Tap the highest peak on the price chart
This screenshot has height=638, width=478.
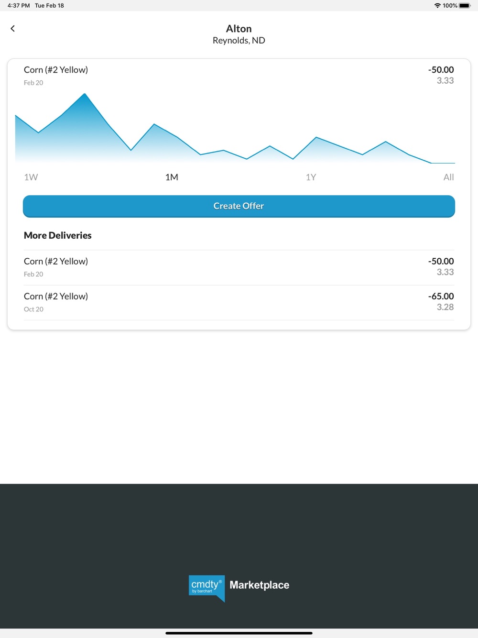click(85, 94)
